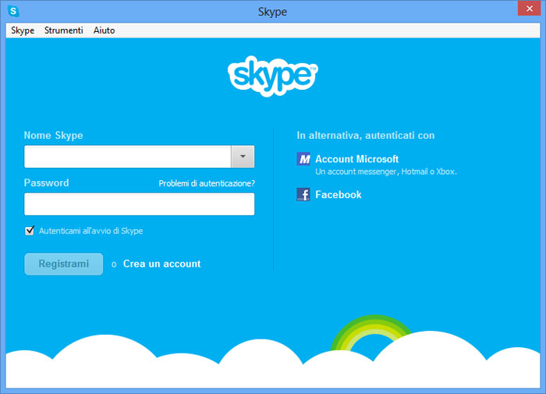Screen dimensions: 546x394
Task: Click the large Skype cloud logo
Action: [x=273, y=76]
